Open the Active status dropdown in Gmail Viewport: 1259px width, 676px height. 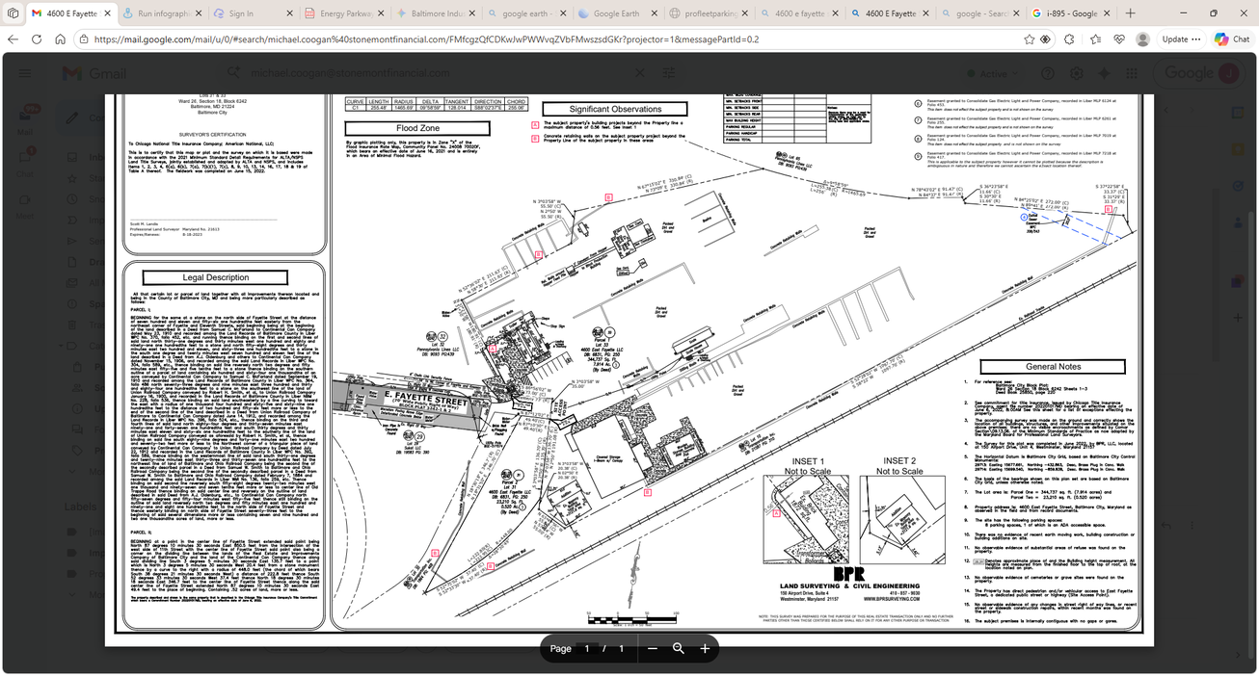pyautogui.click(x=993, y=73)
